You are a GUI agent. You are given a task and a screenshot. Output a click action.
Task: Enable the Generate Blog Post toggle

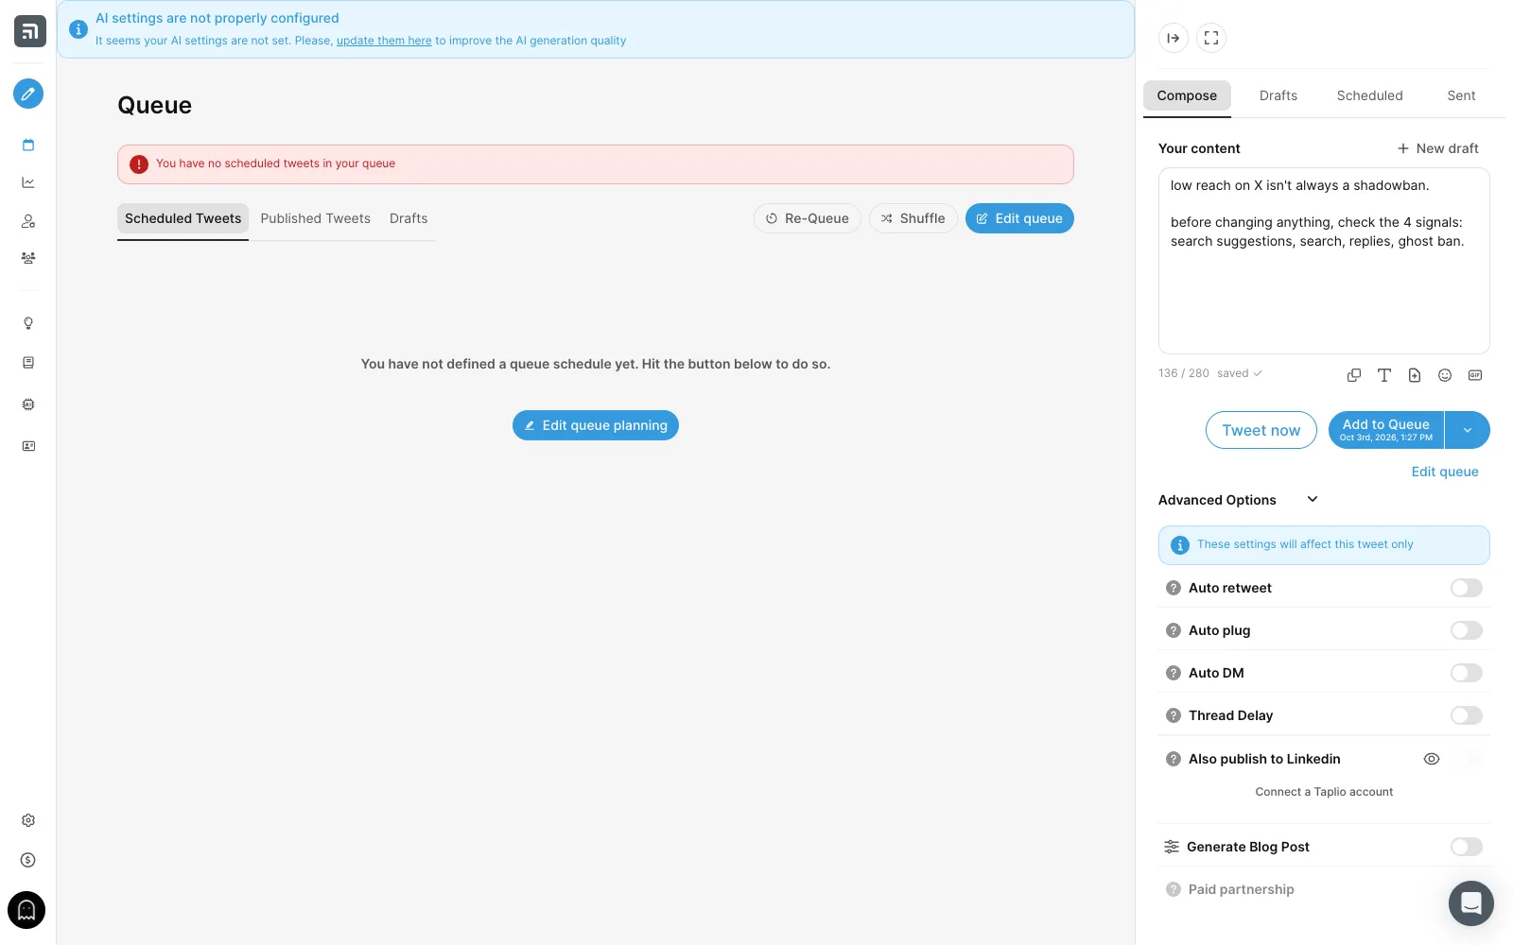(1467, 847)
